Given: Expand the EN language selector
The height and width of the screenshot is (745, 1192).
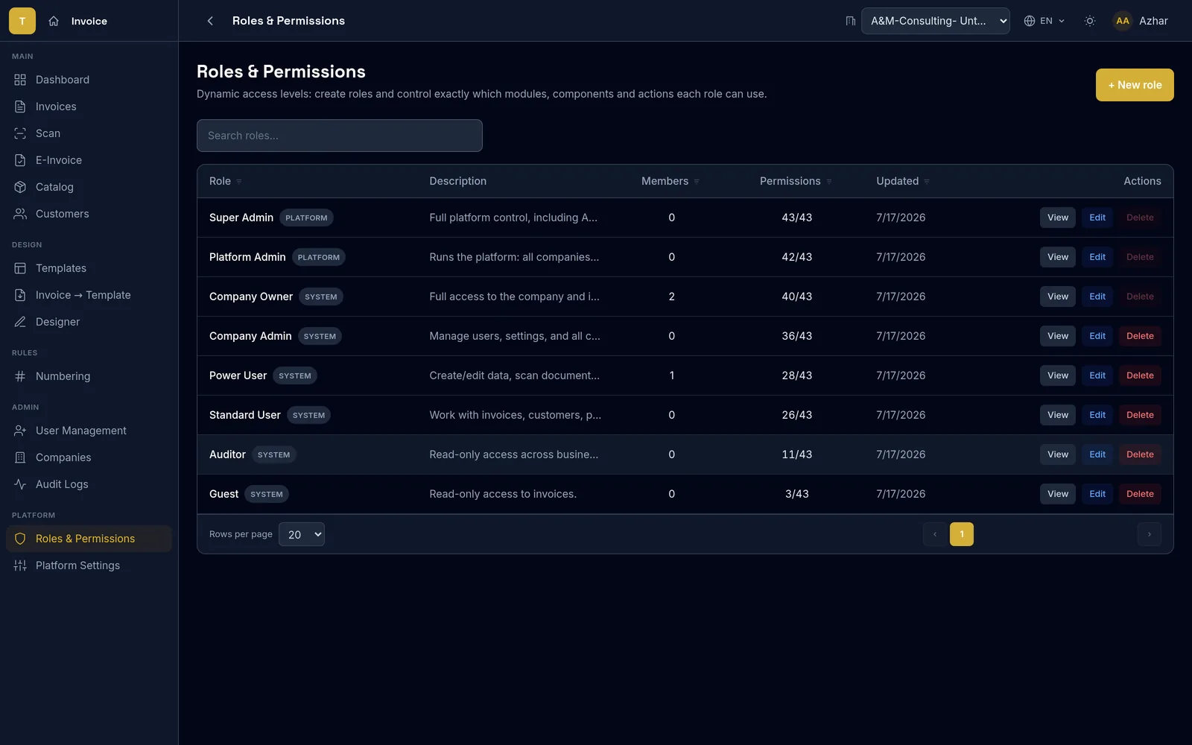Looking at the screenshot, I should (1044, 21).
